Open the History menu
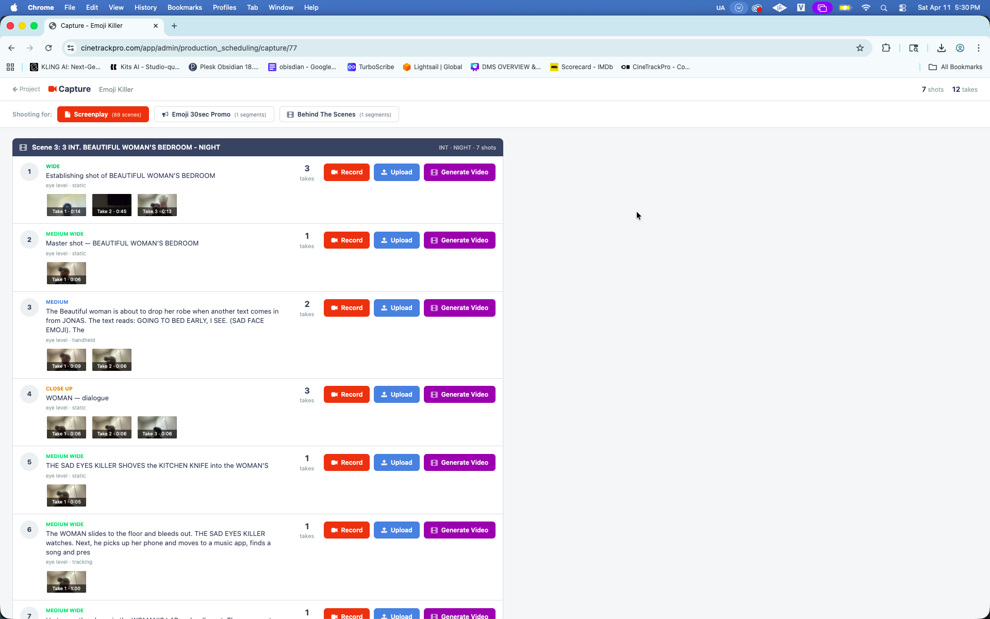The image size is (990, 619). (145, 8)
